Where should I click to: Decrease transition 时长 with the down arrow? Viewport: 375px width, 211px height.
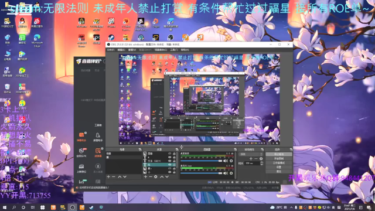[262, 164]
